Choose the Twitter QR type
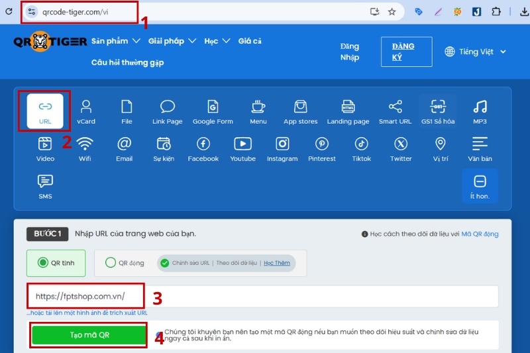 pos(401,149)
